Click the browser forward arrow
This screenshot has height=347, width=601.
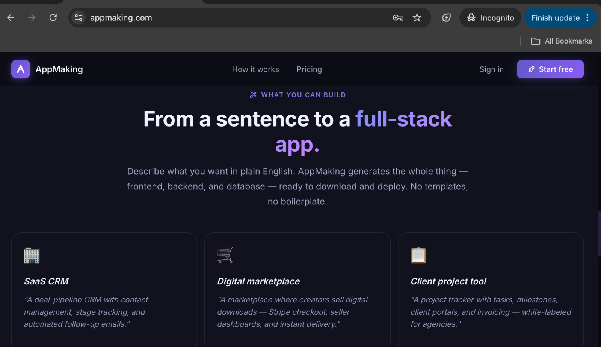tap(32, 18)
